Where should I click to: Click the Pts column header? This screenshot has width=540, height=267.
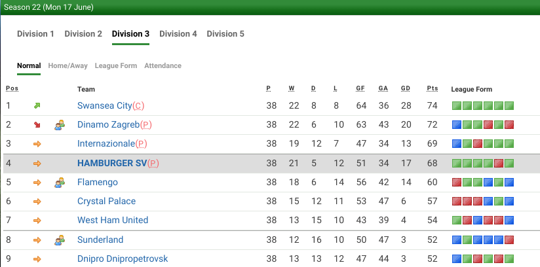tap(433, 89)
